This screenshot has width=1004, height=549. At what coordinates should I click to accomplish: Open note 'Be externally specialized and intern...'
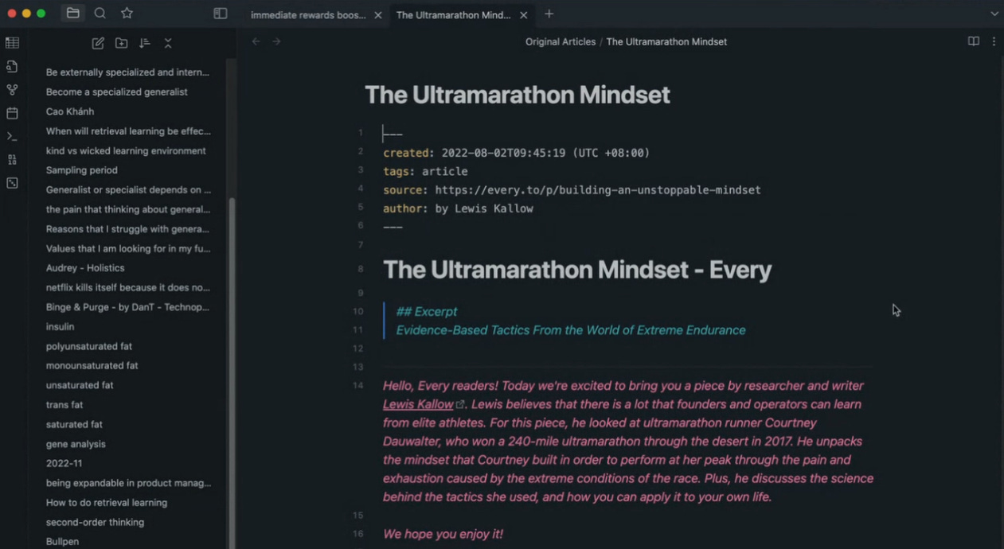pyautogui.click(x=127, y=72)
